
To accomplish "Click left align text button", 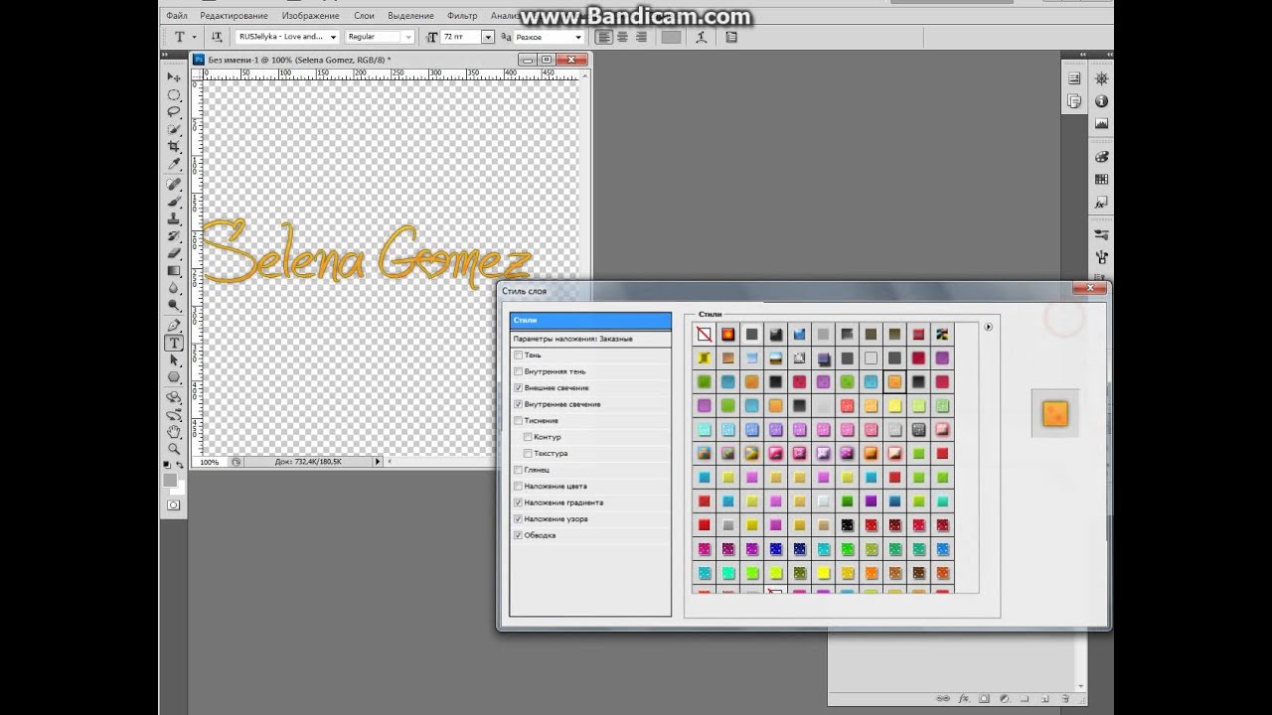I will (604, 37).
